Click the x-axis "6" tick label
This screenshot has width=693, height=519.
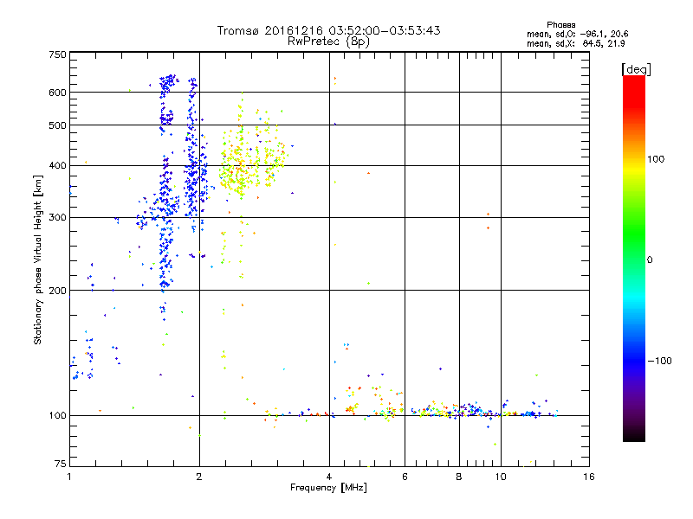(x=405, y=477)
